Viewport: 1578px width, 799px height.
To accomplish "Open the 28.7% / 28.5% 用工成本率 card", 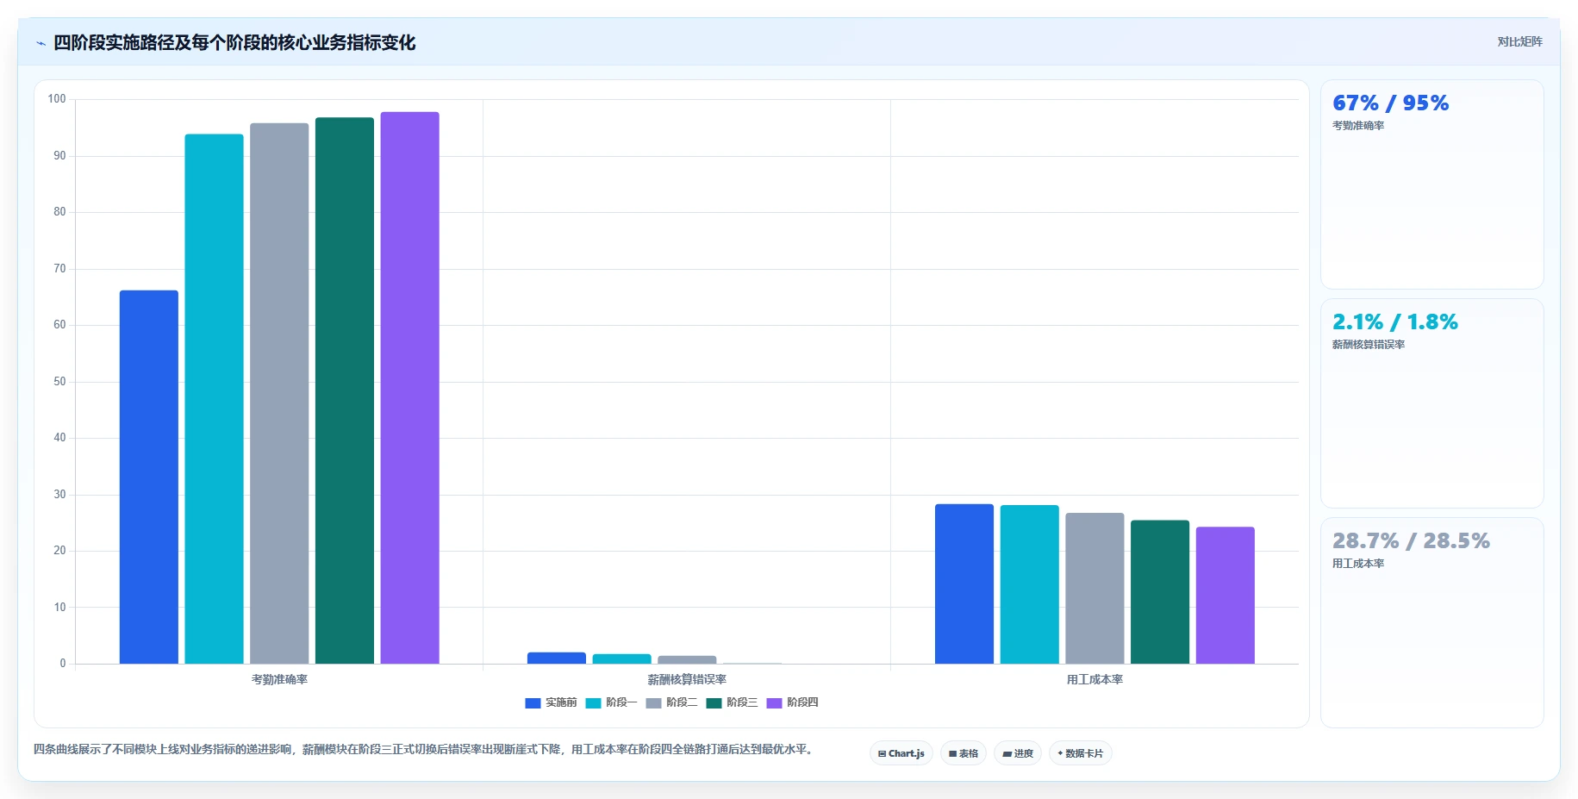I will tap(1431, 622).
